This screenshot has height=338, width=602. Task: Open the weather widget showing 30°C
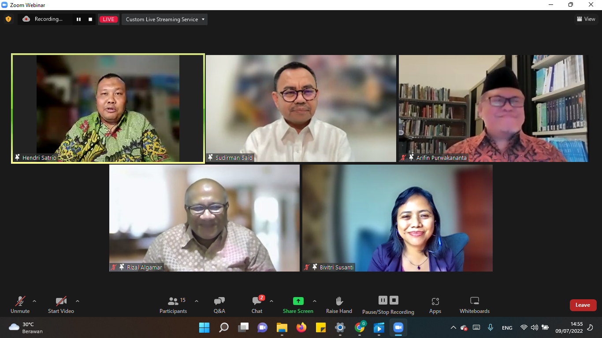[26, 327]
